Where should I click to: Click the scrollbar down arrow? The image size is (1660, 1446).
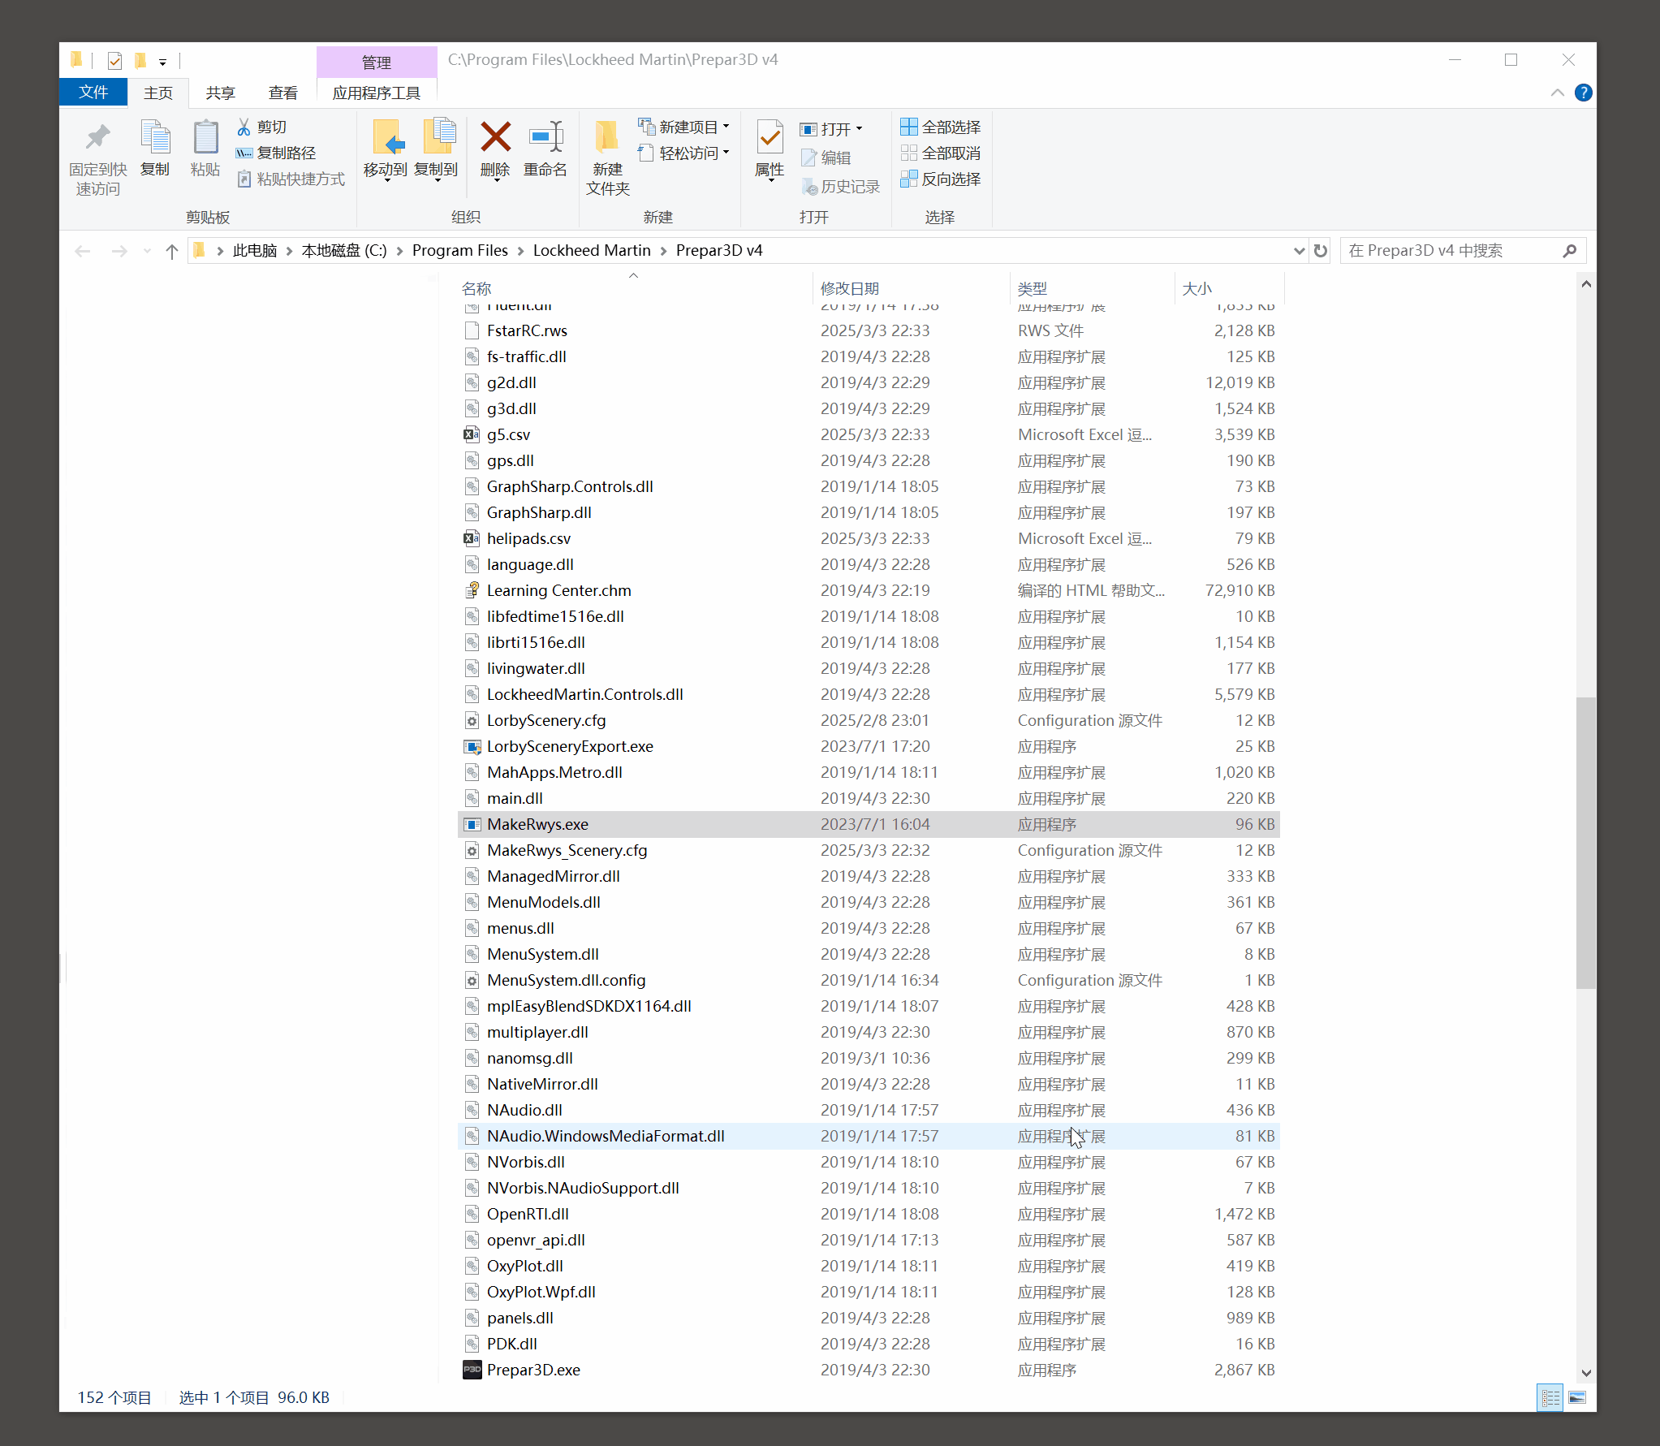click(1585, 1373)
